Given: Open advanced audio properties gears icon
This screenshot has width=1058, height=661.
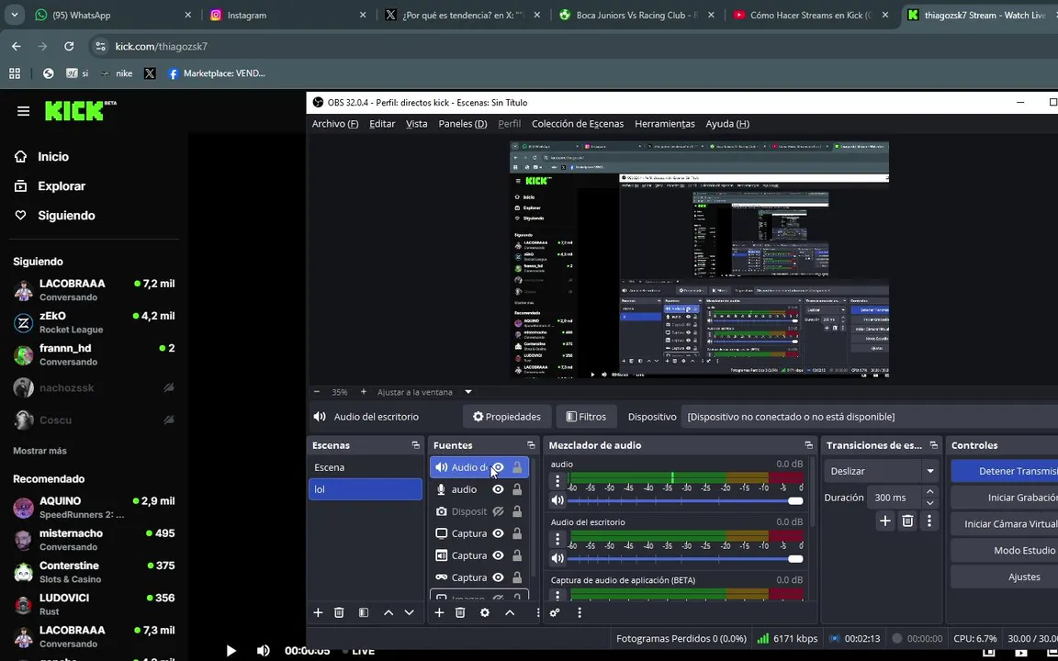Looking at the screenshot, I should tap(555, 612).
